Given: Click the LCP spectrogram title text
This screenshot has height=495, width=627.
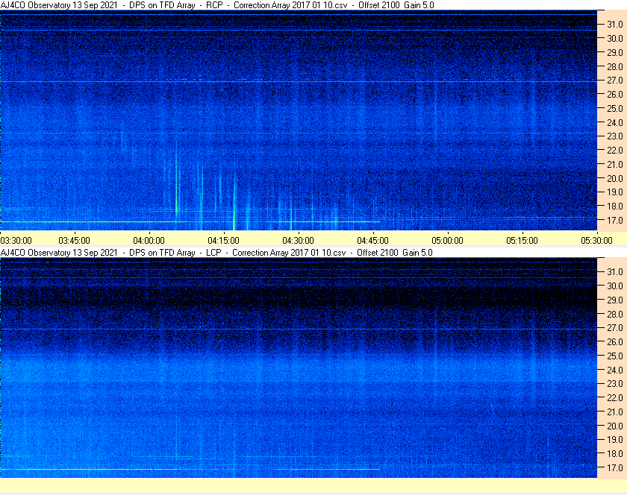Looking at the screenshot, I should point(216,253).
